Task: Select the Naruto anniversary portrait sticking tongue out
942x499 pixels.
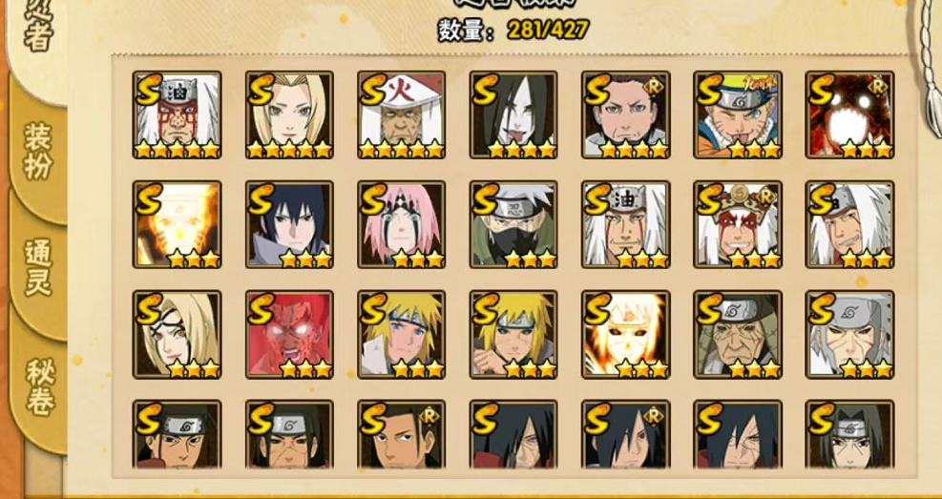Action: 738,114
